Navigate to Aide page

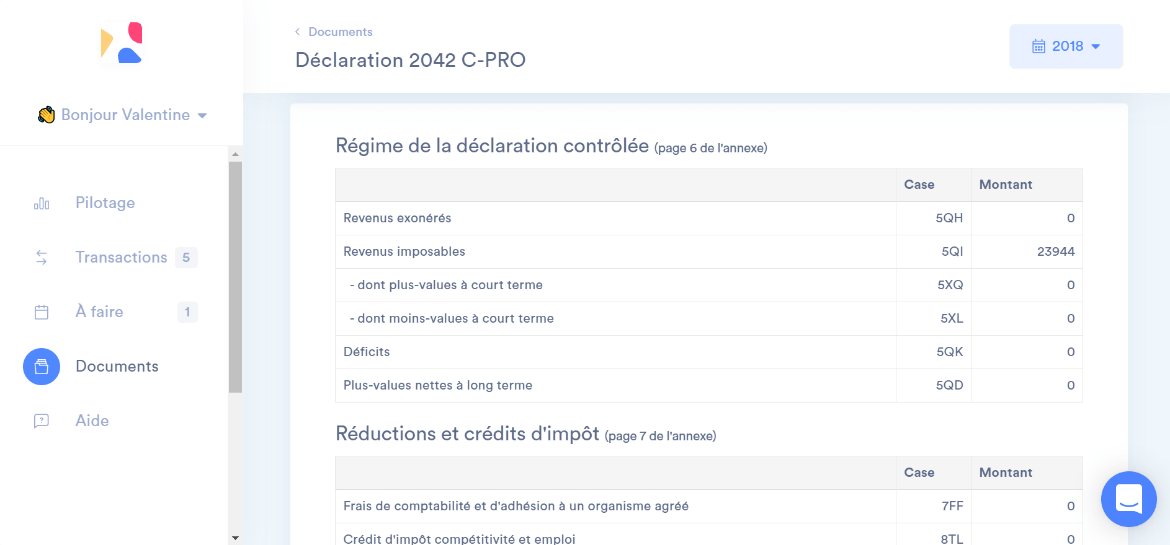coord(92,421)
